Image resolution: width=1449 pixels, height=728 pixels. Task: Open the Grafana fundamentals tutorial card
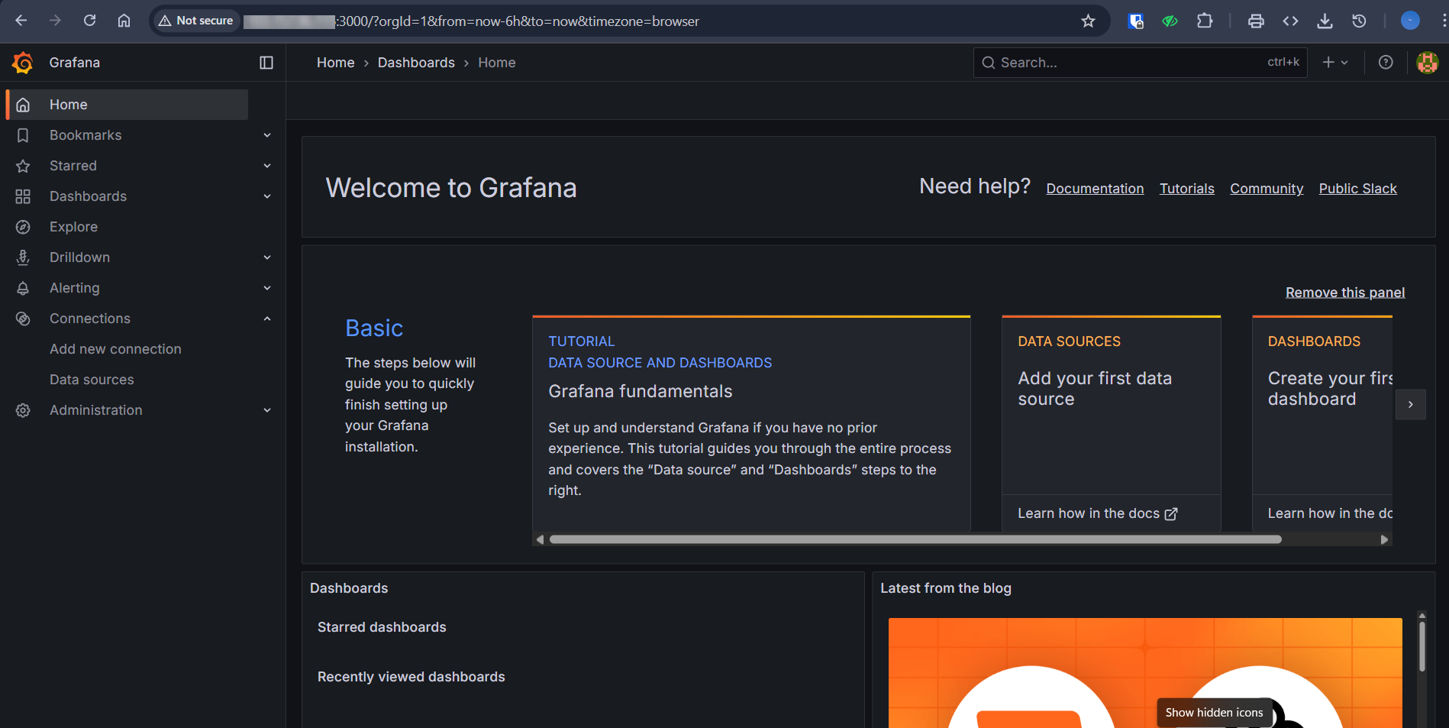tap(751, 423)
